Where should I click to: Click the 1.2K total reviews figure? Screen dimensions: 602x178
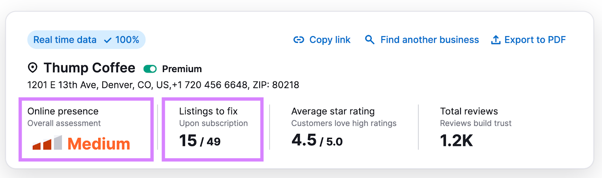point(456,141)
